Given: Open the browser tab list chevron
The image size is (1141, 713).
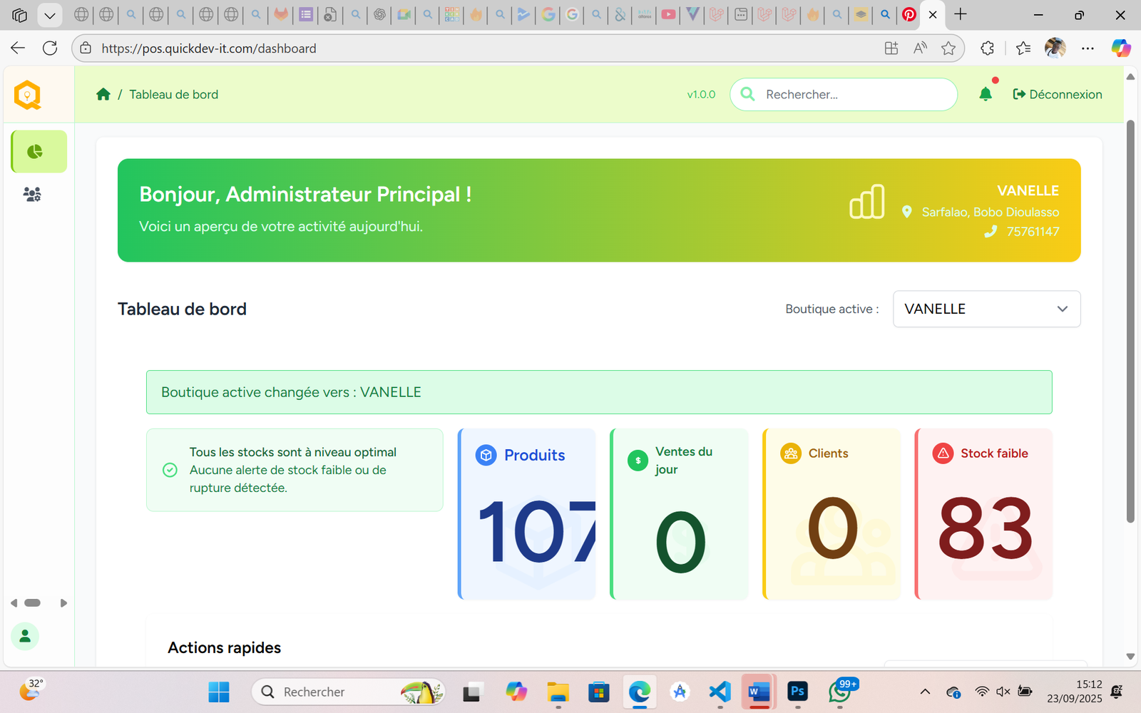Looking at the screenshot, I should 49,15.
